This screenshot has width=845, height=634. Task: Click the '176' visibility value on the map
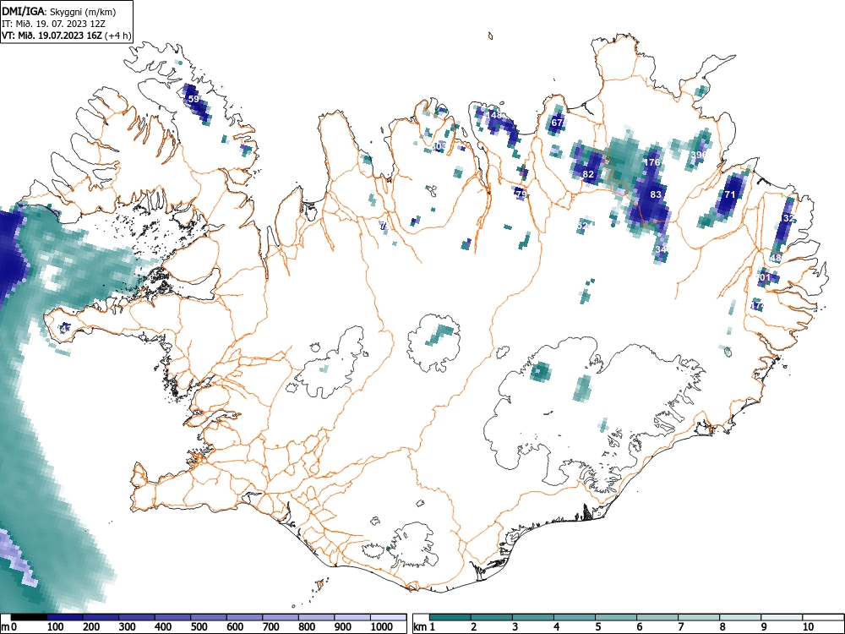[x=652, y=162]
